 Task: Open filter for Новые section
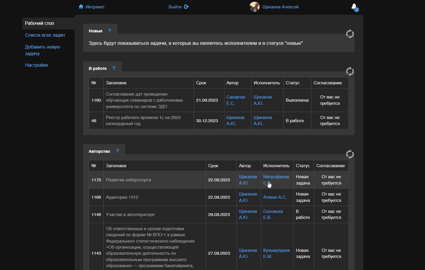click(x=110, y=31)
